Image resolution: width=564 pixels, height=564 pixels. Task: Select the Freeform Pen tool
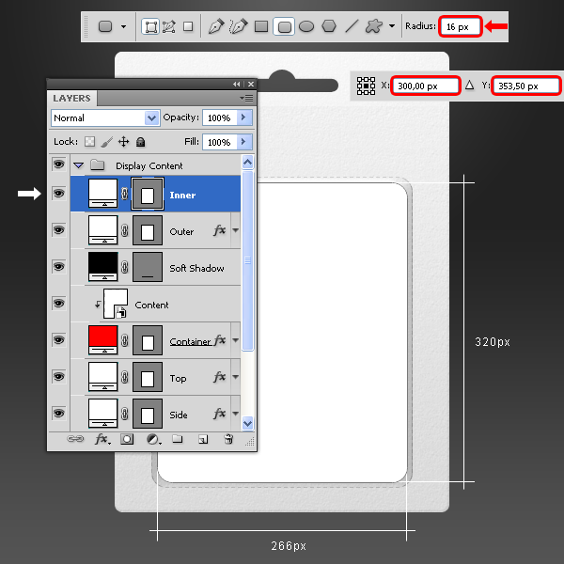[238, 26]
